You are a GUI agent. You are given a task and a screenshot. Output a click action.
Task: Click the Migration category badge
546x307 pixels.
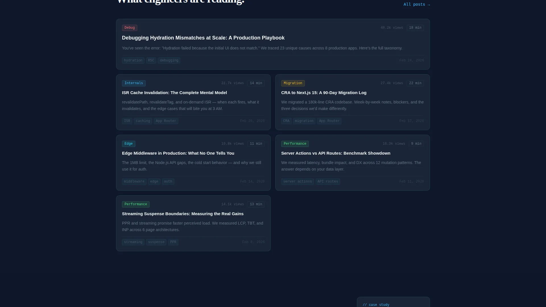293,83
